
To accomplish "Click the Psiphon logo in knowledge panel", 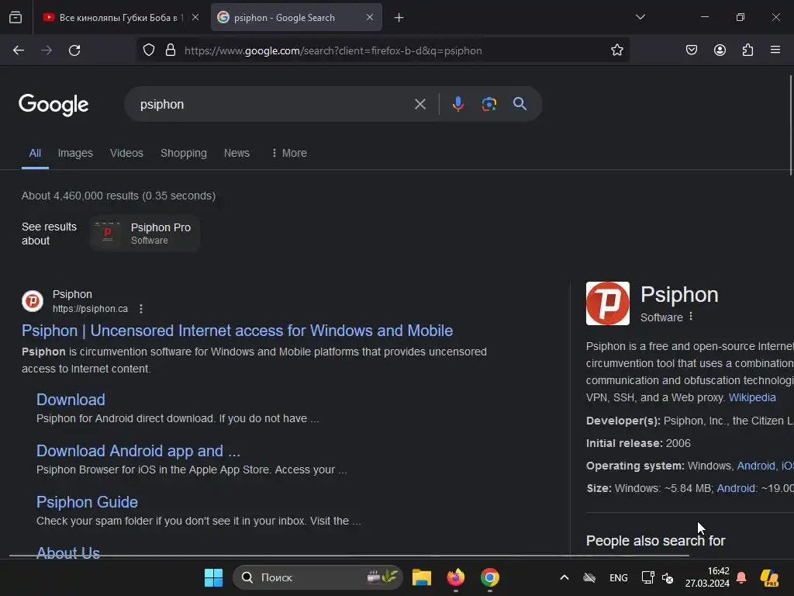I will point(608,303).
